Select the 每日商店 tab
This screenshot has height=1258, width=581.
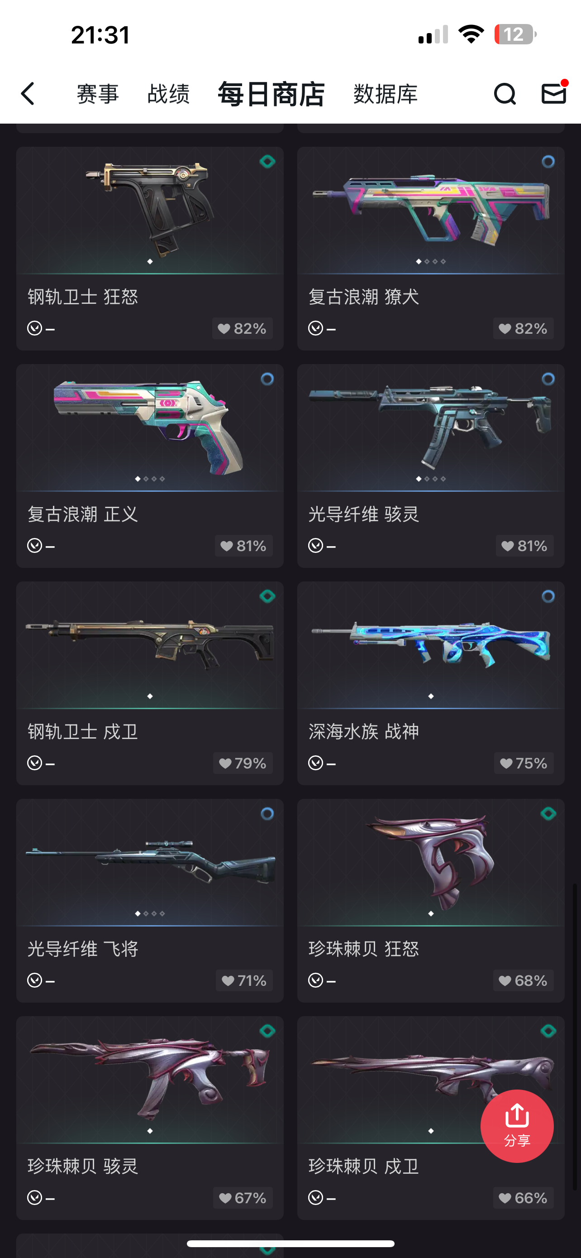(271, 94)
